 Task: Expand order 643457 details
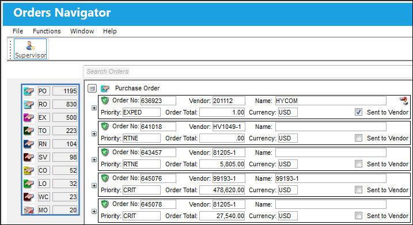tap(94, 160)
